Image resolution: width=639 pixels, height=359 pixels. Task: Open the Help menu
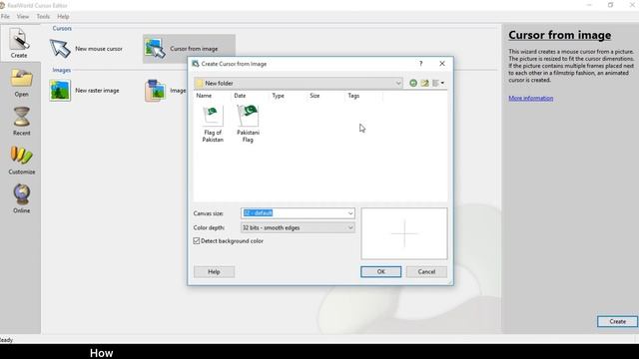pos(63,17)
